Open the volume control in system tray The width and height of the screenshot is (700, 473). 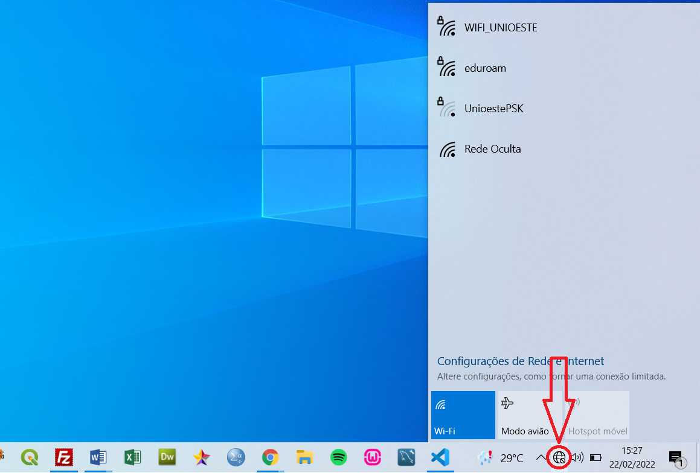(577, 457)
